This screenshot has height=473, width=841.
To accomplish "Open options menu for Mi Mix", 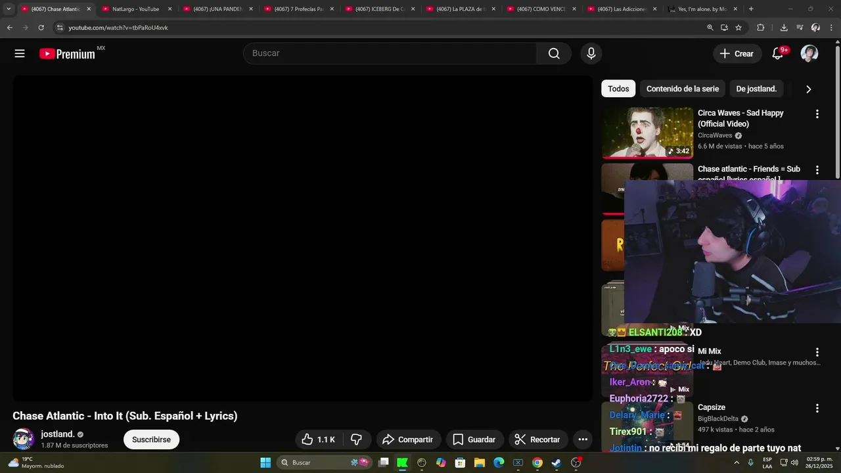I will (x=817, y=352).
